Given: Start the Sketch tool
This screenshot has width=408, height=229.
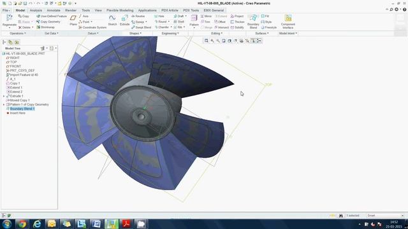Looking at the screenshot, I should 112,20.
